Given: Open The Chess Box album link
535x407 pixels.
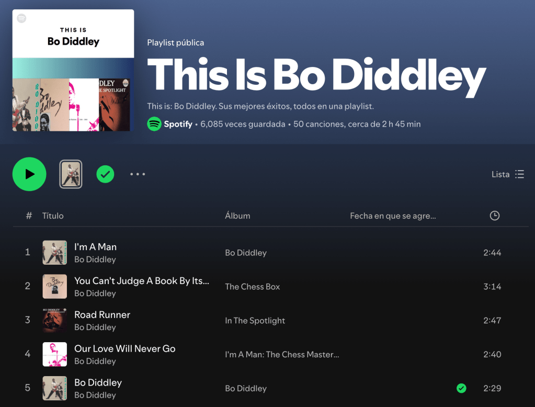Looking at the screenshot, I should [x=252, y=287].
